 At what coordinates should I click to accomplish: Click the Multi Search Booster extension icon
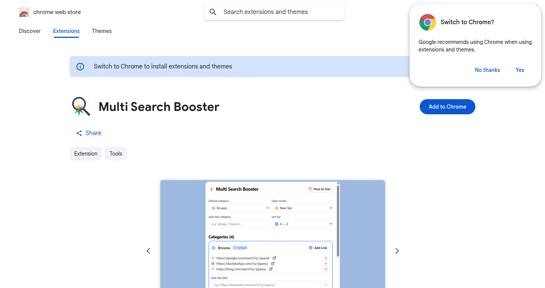pyautogui.click(x=81, y=106)
